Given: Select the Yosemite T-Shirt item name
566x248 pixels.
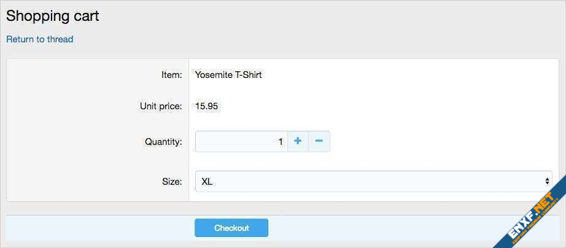Looking at the screenshot, I should tap(228, 75).
